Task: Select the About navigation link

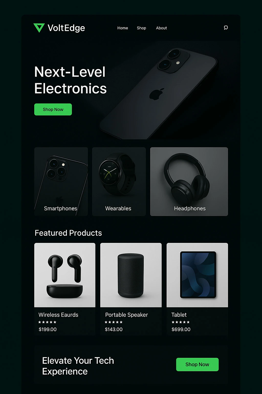Action: pyautogui.click(x=161, y=28)
